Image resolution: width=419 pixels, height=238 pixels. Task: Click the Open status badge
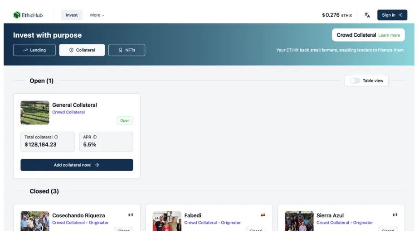[x=125, y=120]
